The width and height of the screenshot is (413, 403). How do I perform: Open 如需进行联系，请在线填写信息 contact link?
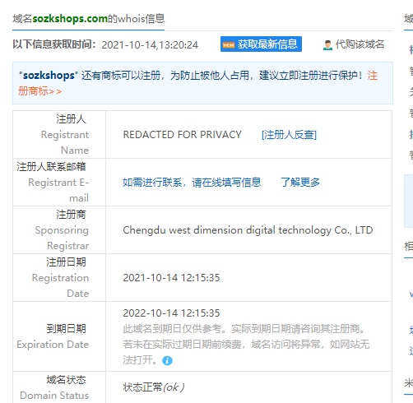(x=192, y=183)
